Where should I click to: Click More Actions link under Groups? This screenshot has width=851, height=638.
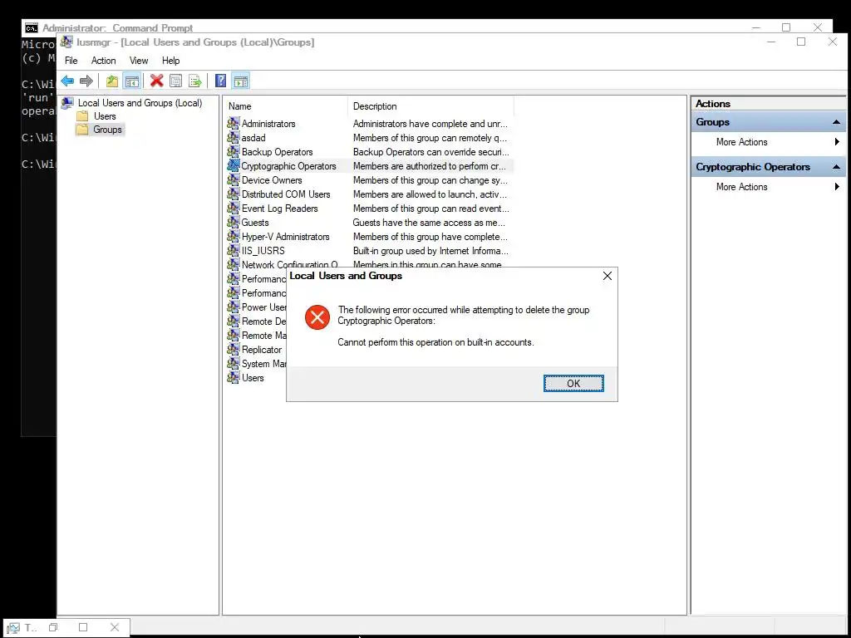point(741,142)
